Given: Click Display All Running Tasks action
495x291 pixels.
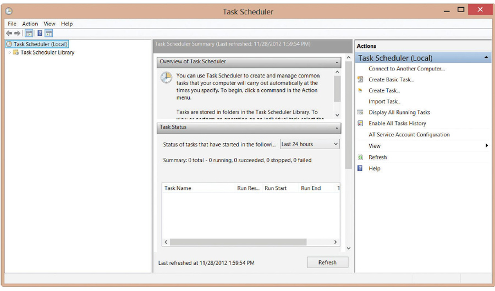Looking at the screenshot, I should tap(399, 112).
